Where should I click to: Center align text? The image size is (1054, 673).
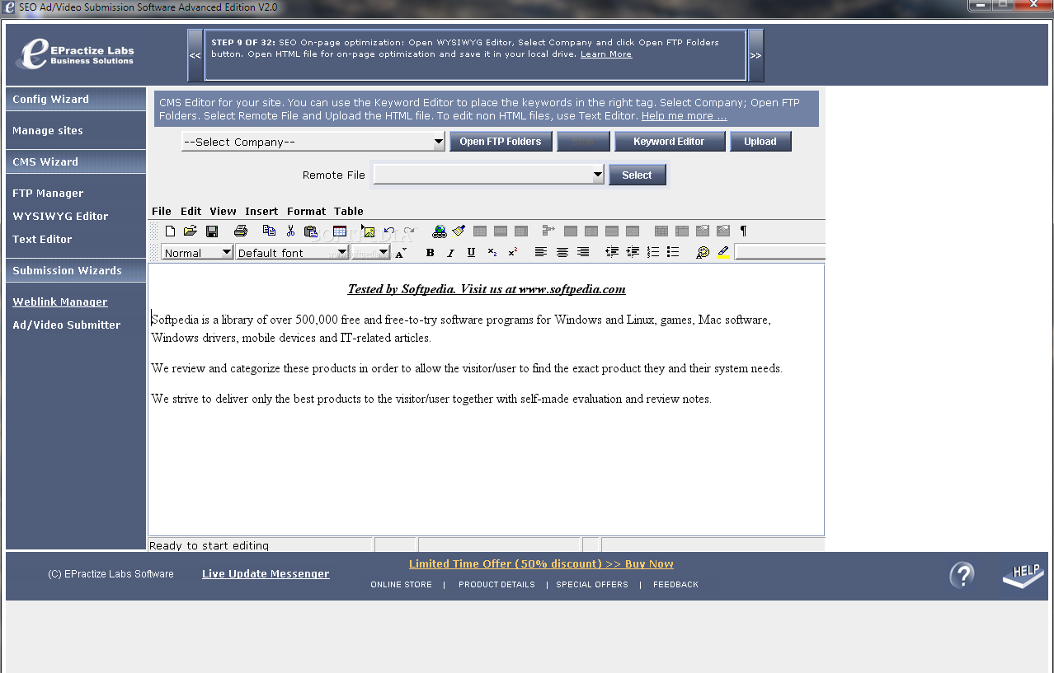pos(562,253)
